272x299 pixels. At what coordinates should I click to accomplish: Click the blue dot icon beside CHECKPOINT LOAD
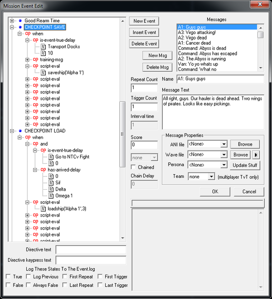[20, 131]
